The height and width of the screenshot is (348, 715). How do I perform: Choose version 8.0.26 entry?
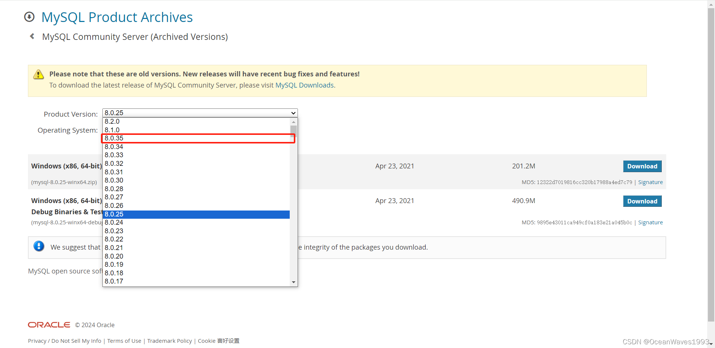point(196,206)
